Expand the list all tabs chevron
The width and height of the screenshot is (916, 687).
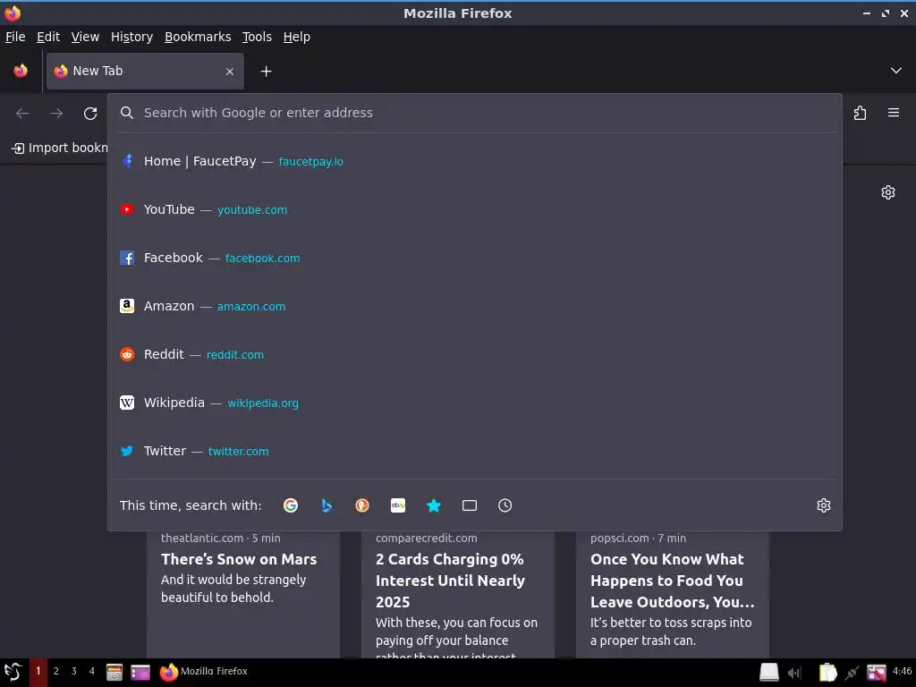(x=895, y=71)
